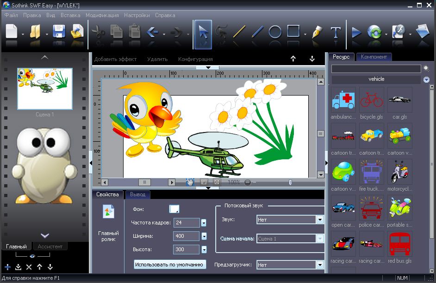Viewport: 436px width, 283px height.
Task: Pick the Ellipse drawing tool
Action: 275,32
